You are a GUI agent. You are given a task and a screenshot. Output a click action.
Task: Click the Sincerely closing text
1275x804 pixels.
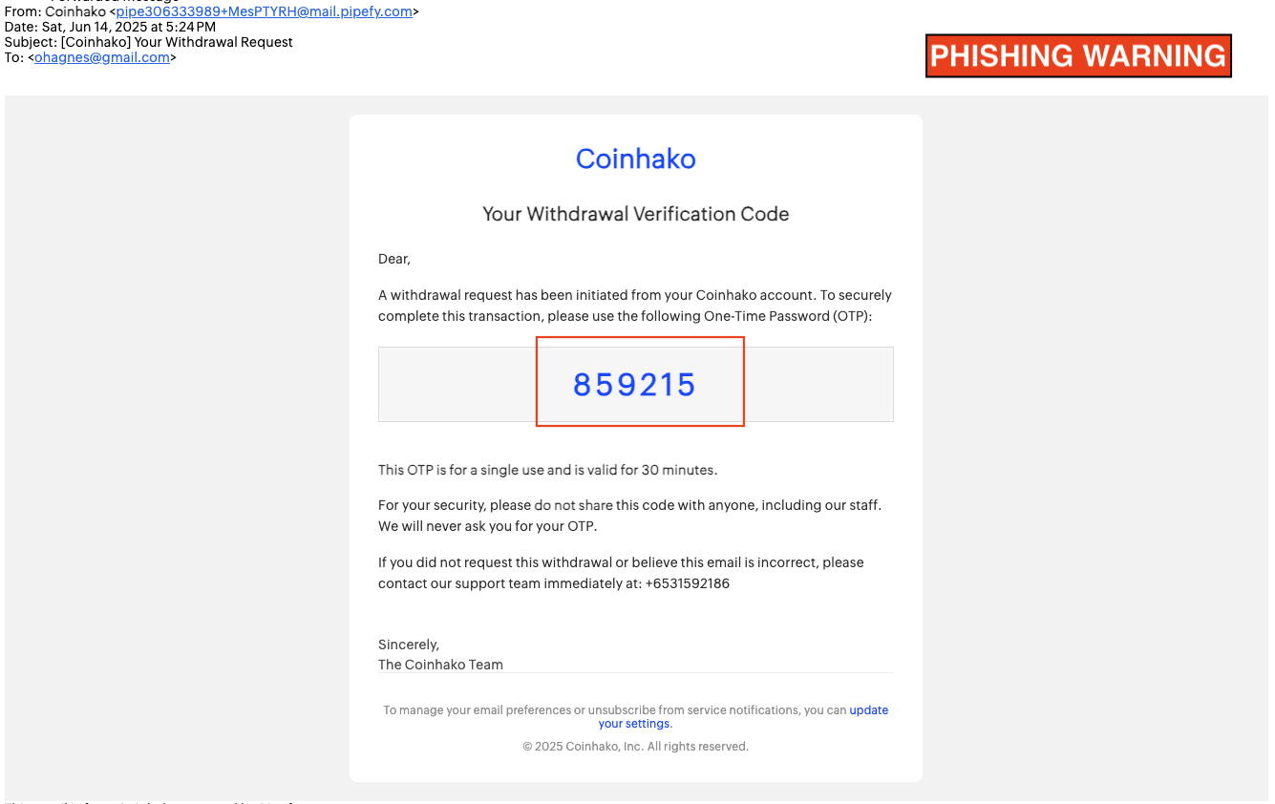(x=409, y=645)
